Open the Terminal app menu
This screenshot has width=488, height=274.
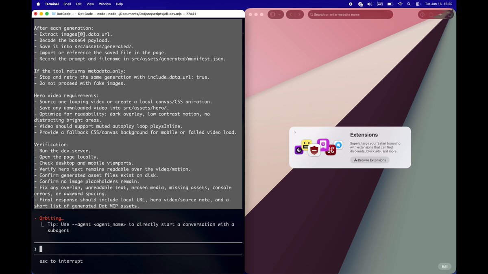[51, 4]
